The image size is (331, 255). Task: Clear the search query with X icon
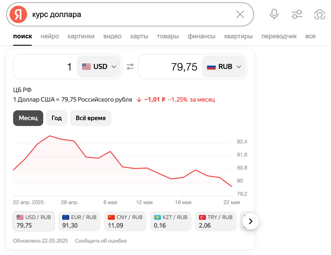[x=240, y=14]
